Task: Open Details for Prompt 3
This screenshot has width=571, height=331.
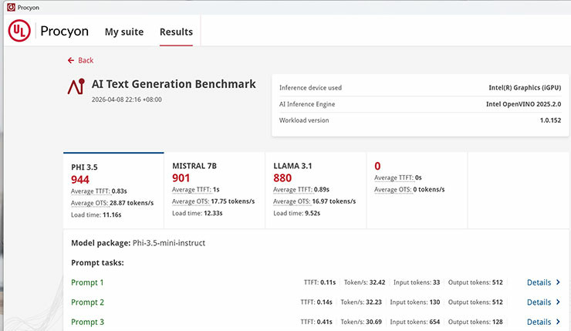Action: tap(539, 322)
